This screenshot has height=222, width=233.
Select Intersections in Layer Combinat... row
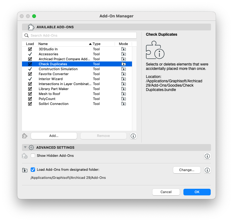click(x=77, y=84)
